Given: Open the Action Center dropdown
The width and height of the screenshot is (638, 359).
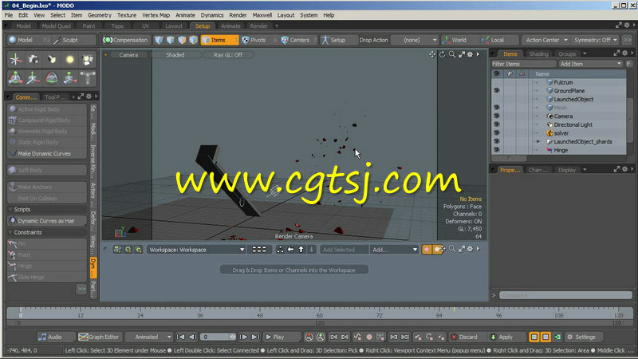Looking at the screenshot, I should pos(546,40).
